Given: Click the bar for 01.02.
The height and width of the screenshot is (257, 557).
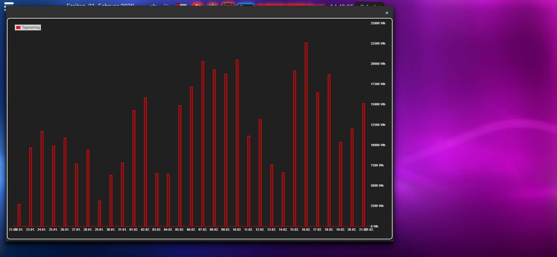Looking at the screenshot, I should point(134,168).
